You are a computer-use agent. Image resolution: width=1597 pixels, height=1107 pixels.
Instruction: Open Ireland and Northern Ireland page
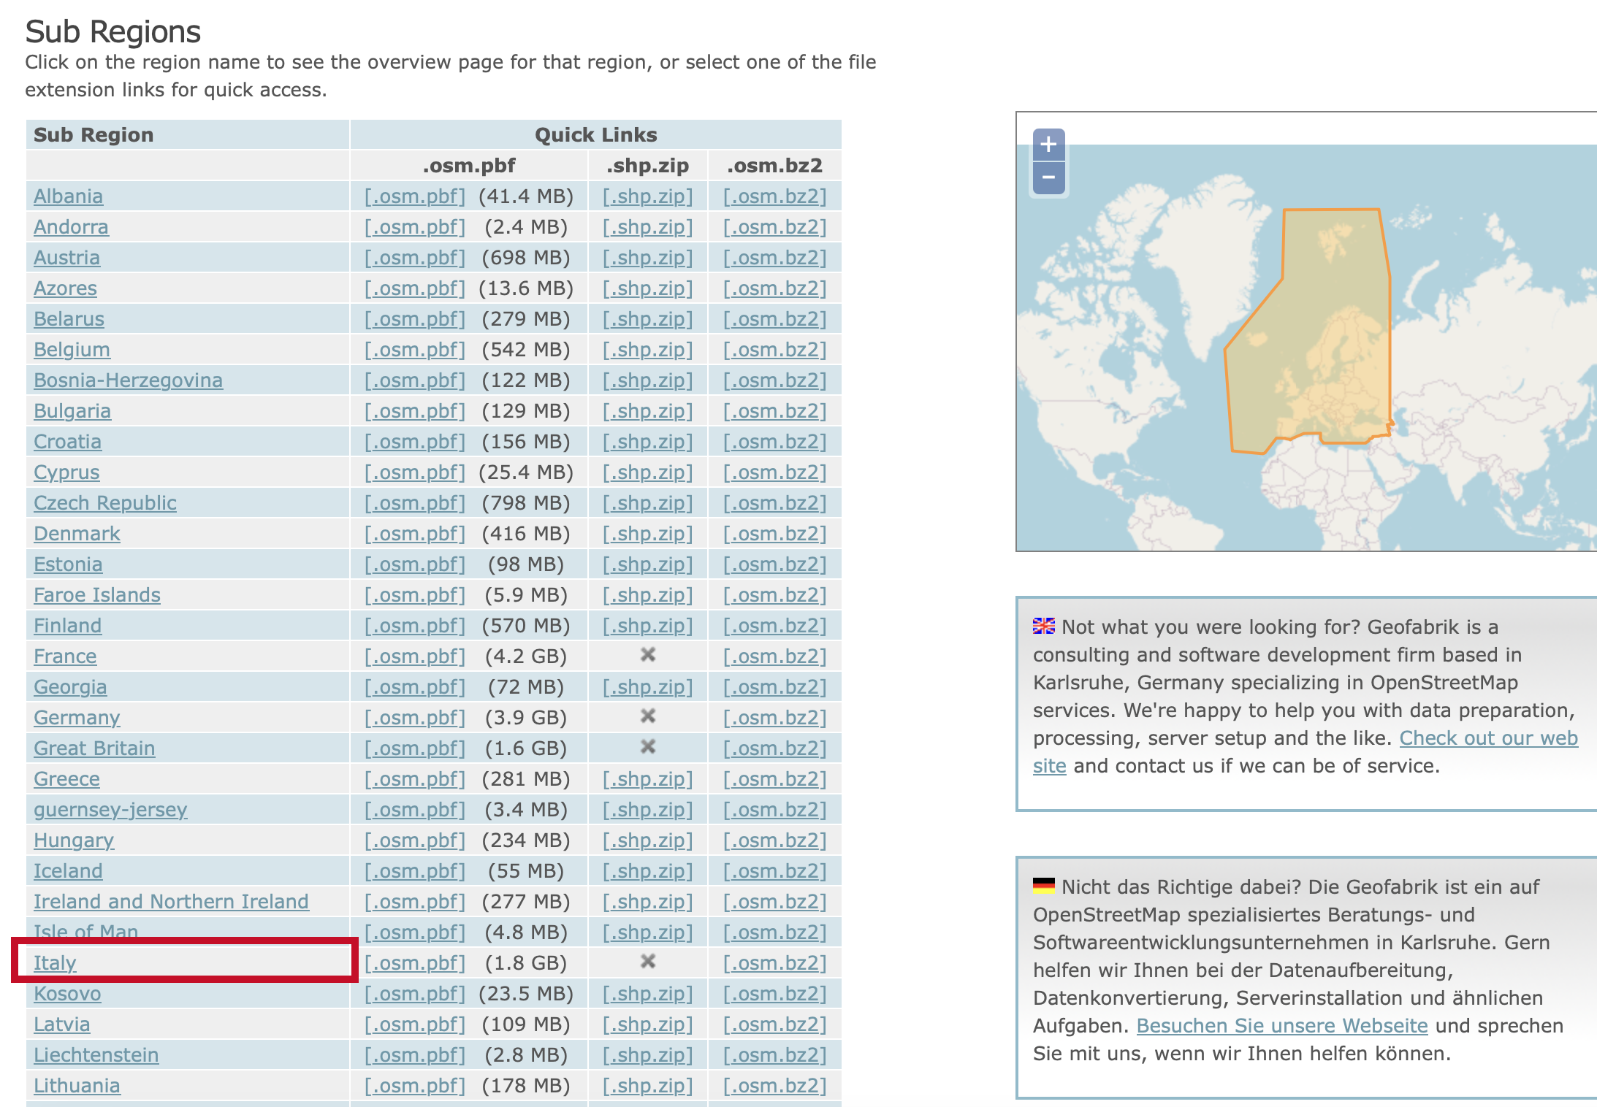click(x=171, y=902)
